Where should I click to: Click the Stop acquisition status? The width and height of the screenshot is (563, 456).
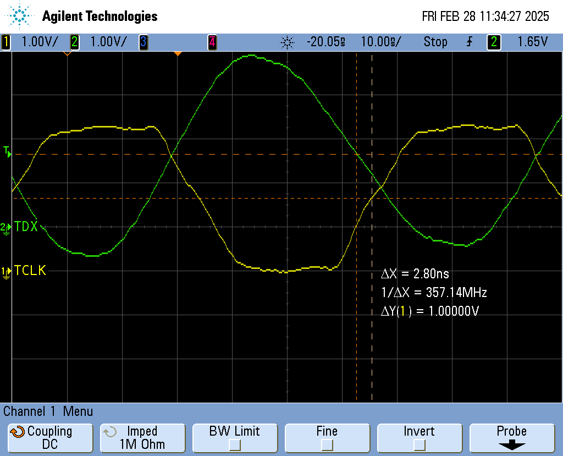pos(435,42)
